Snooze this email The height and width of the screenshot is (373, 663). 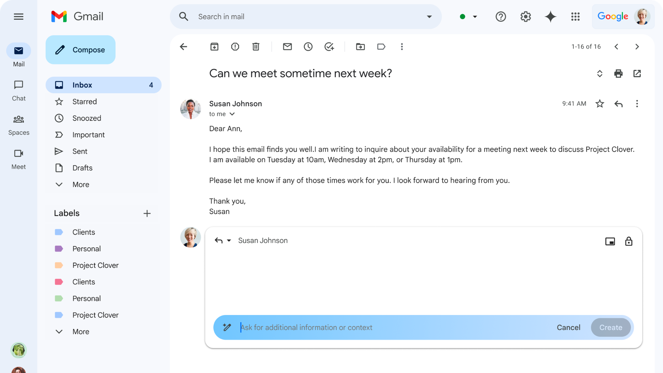pyautogui.click(x=308, y=47)
